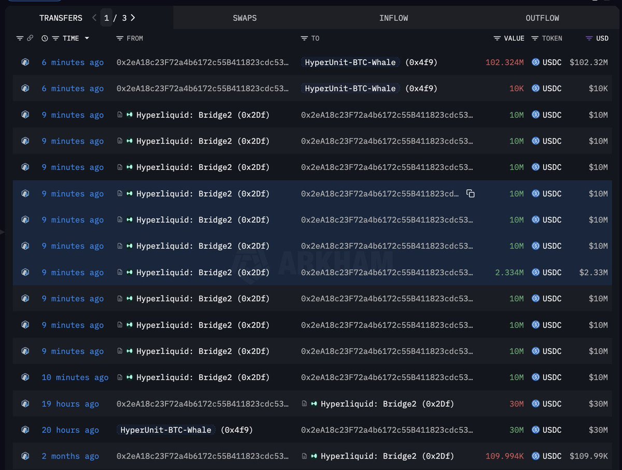This screenshot has width=622, height=470.
Task: Click the Hyperliquid logo in the 2.334M row
Action: [x=130, y=273]
